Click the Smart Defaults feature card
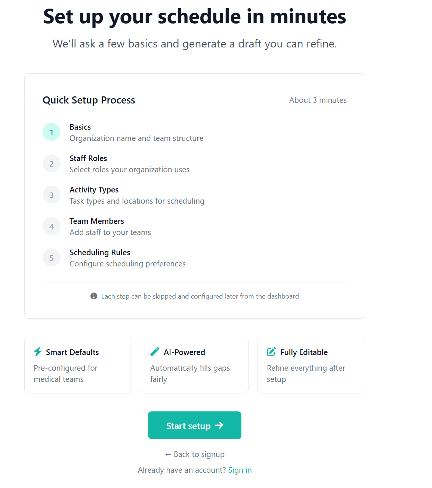This screenshot has width=432, height=488. click(x=78, y=365)
